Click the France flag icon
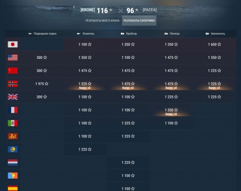Viewport: 241px width, 191px height. pos(13,110)
